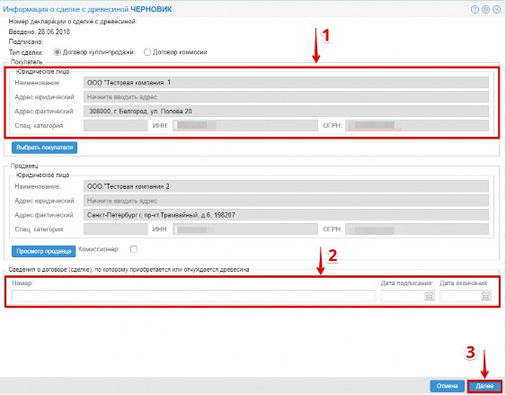Screen dimensions: 506x395
Task: Click the Отмена button
Action: point(447,386)
